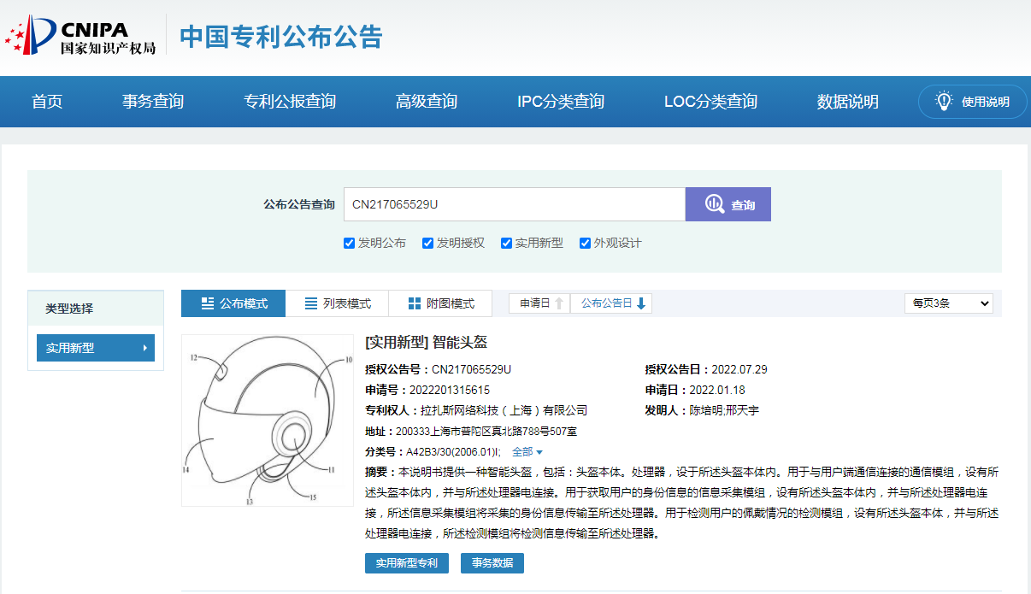Open 事务数据 for this patent
Image resolution: width=1031 pixels, height=594 pixels.
[x=492, y=563]
